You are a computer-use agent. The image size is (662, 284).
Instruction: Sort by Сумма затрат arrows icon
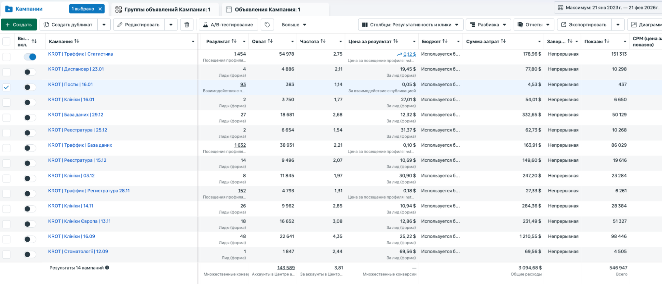point(503,41)
